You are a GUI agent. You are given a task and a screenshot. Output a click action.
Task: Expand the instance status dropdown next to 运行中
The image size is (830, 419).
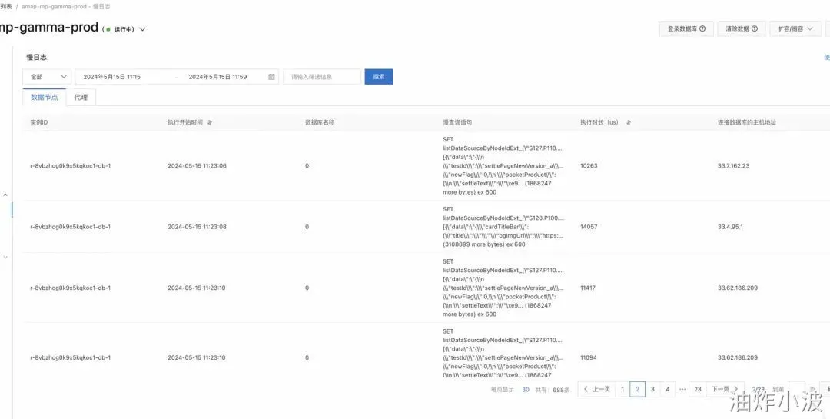pyautogui.click(x=142, y=30)
